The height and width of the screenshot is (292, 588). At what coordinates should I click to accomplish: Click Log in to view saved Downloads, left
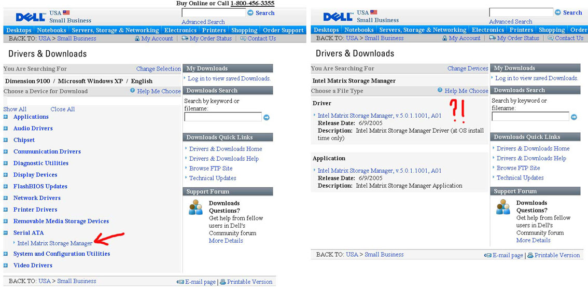point(229,78)
